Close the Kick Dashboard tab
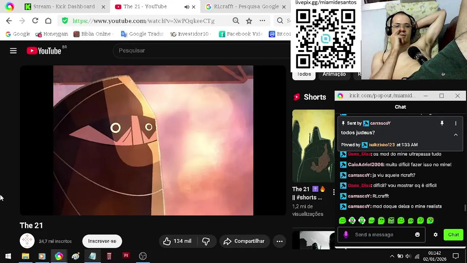The height and width of the screenshot is (263, 467). (103, 7)
